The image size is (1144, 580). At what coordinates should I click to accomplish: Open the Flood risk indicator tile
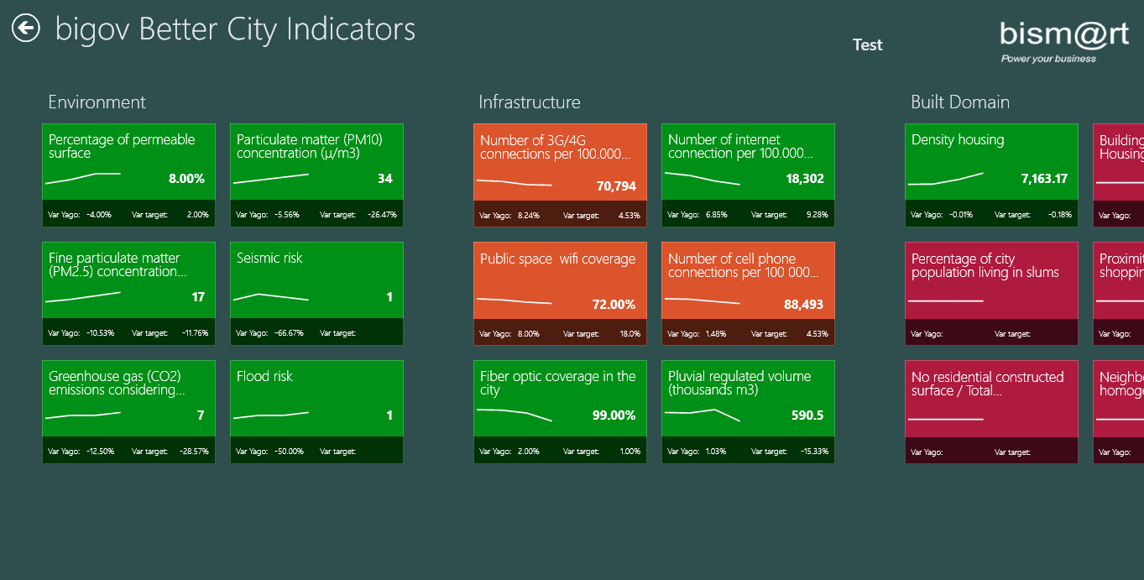(316, 411)
